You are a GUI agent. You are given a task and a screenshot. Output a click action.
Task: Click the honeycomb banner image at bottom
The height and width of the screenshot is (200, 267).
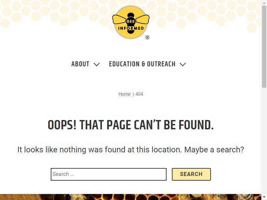click(x=130, y=197)
